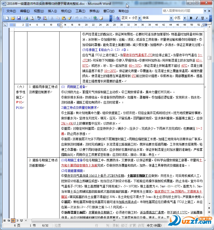Viewport: 214px width, 230px height.
Task: Open the 格式(O) menu
Action: coord(66,11)
